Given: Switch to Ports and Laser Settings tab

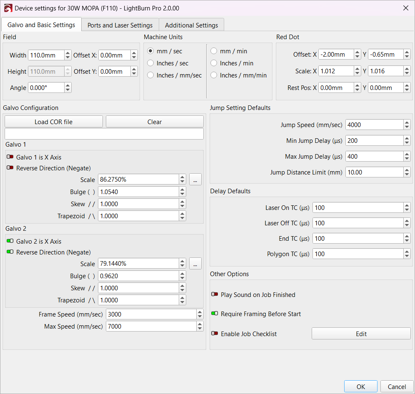Looking at the screenshot, I should [120, 25].
